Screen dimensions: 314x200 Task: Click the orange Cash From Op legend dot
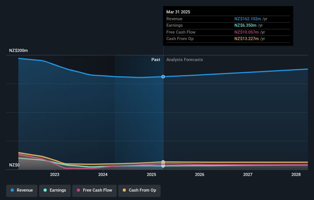coord(124,190)
